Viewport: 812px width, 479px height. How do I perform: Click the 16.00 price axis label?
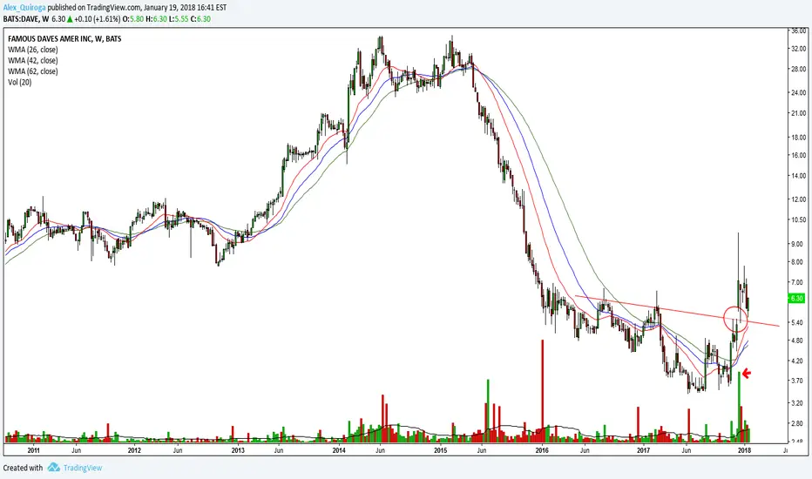[798, 155]
